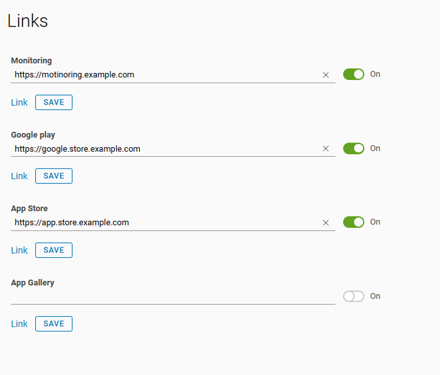Image resolution: width=440 pixels, height=375 pixels.
Task: Edit the App Store URL field
Action: pos(160,223)
